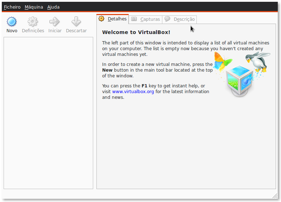Screen dimensions: 281x202
Task: Open the Ficheiro menu
Action: [x=12, y=7]
